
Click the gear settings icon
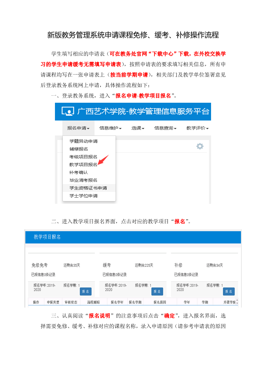pyautogui.click(x=200, y=146)
